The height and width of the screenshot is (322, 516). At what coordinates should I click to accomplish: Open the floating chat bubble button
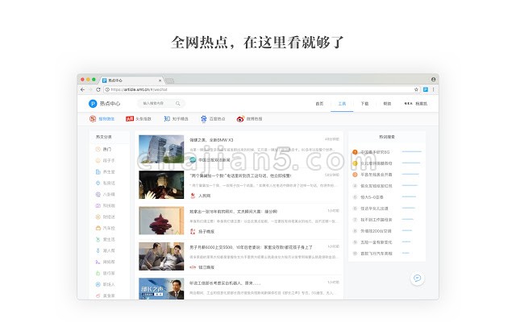pos(418,279)
